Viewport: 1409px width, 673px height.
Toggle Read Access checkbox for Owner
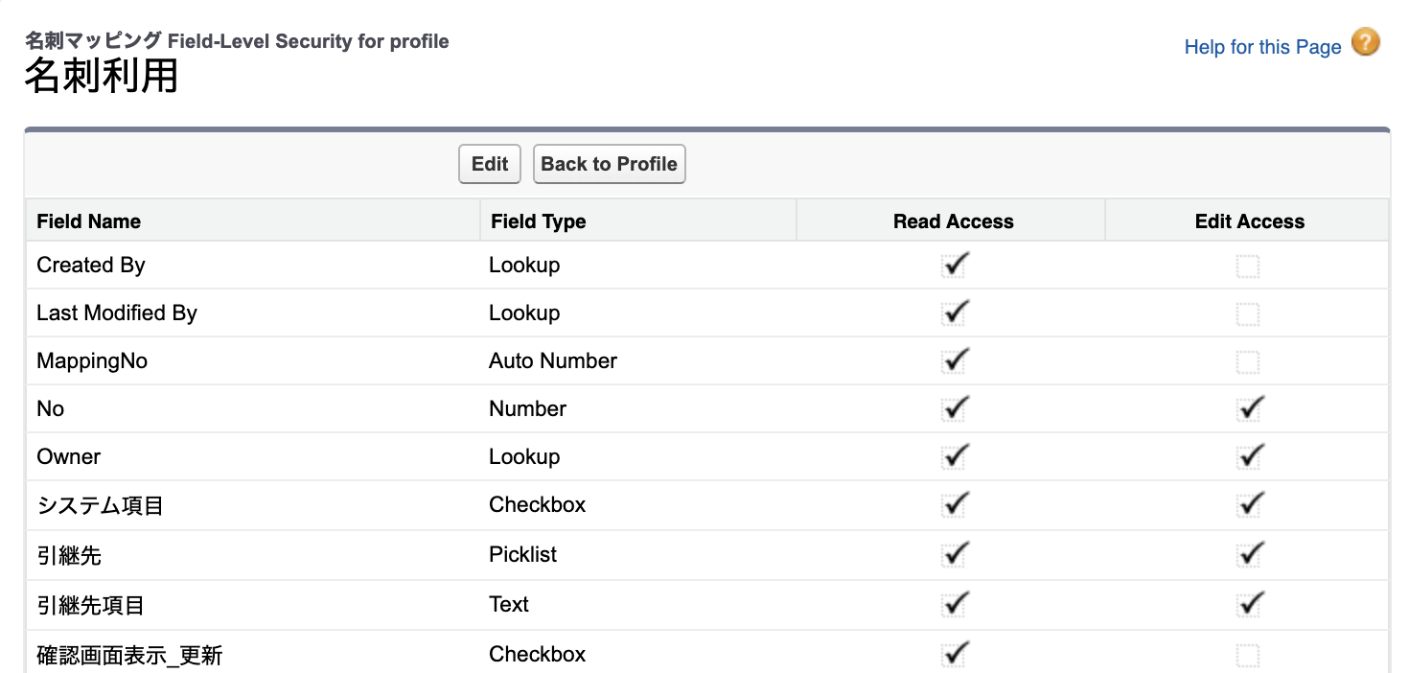(x=954, y=458)
